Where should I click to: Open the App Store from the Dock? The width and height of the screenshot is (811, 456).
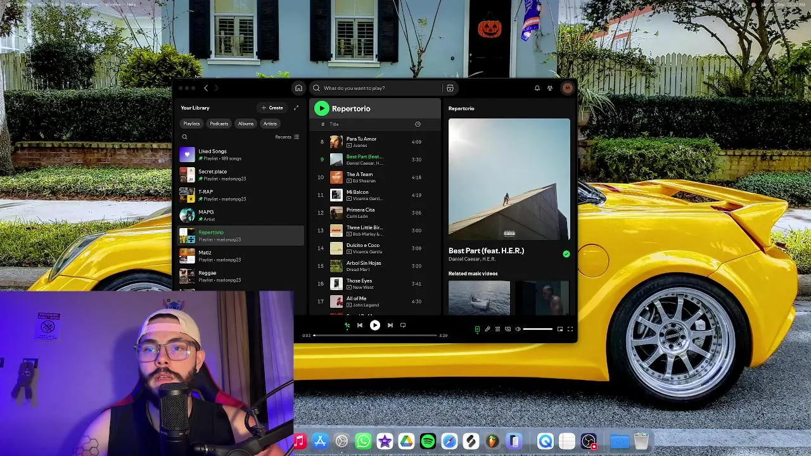tap(320, 441)
